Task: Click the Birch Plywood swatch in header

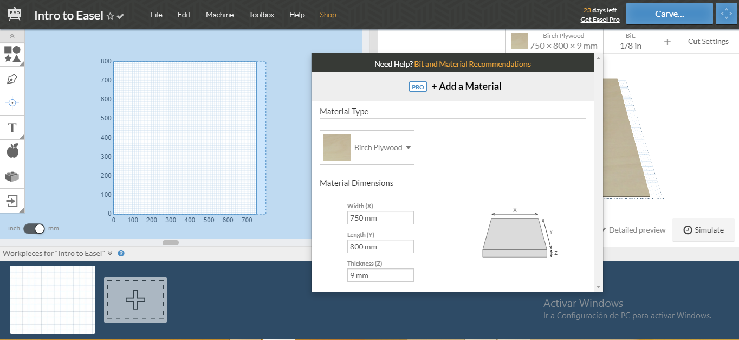Action: pos(520,42)
